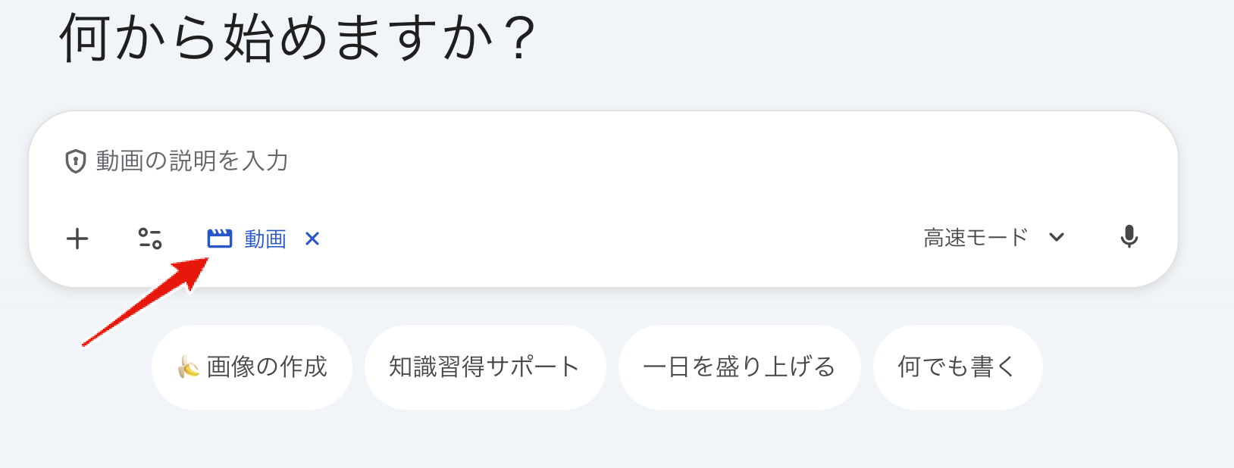The width and height of the screenshot is (1234, 468).
Task: Focus the 動画の説明を入力 text field
Action: 192,161
